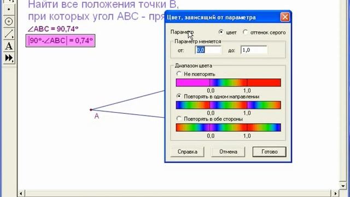Select the Point tool in the toolbox
This screenshot has height=197, width=350.
(x=9, y=9)
